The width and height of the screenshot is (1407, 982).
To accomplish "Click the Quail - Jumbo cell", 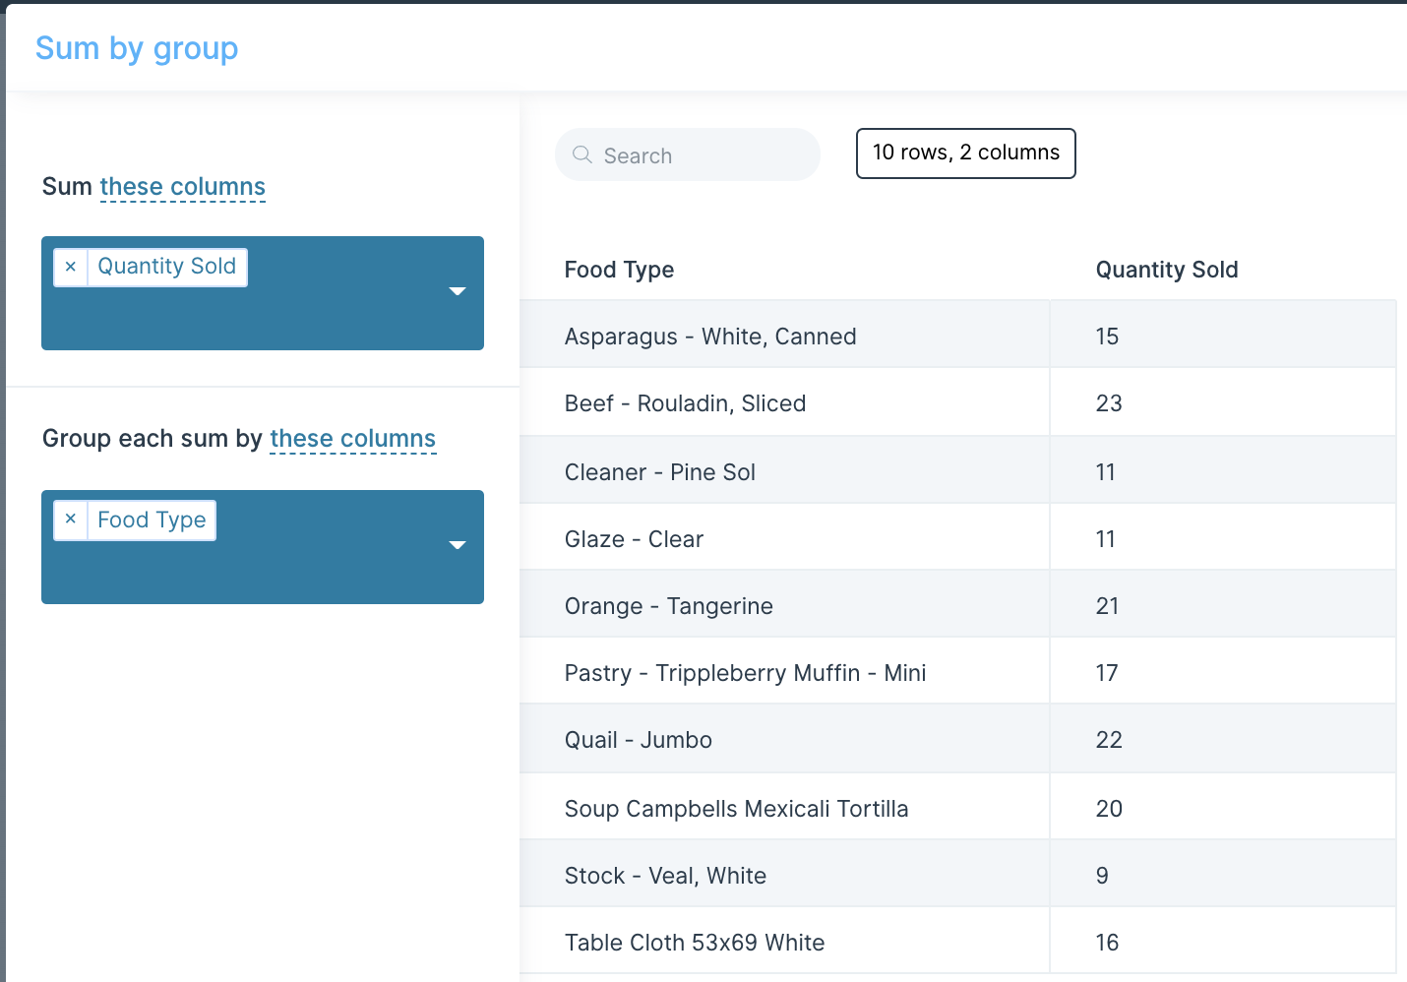I will click(x=784, y=739).
